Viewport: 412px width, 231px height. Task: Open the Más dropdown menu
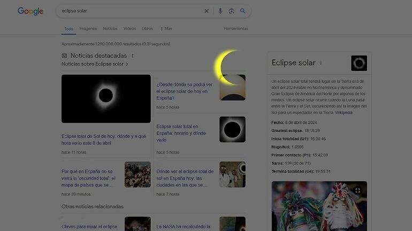point(166,29)
